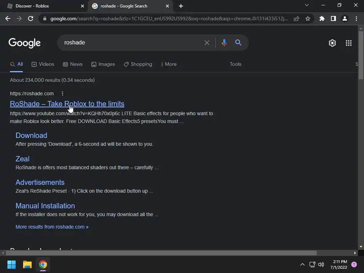Screen dimensions: 364x273
Task: Start voice search with the microphone
Action: 224,43
